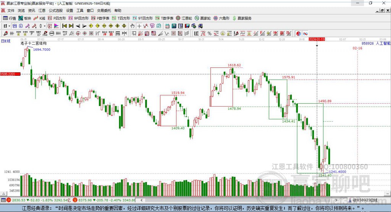Screen dimensions: 391x212
Task: Select the circled-cross target drawing icon
Action: [78, 34]
